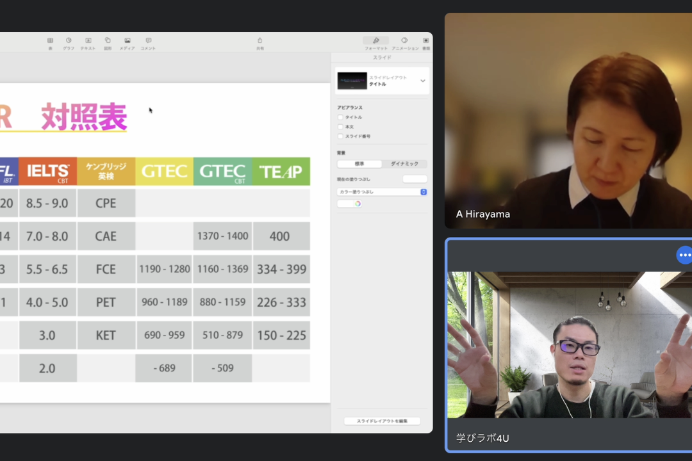Select the '7.0 - 8.0' cell
Image resolution: width=692 pixels, height=461 pixels.
coord(47,236)
